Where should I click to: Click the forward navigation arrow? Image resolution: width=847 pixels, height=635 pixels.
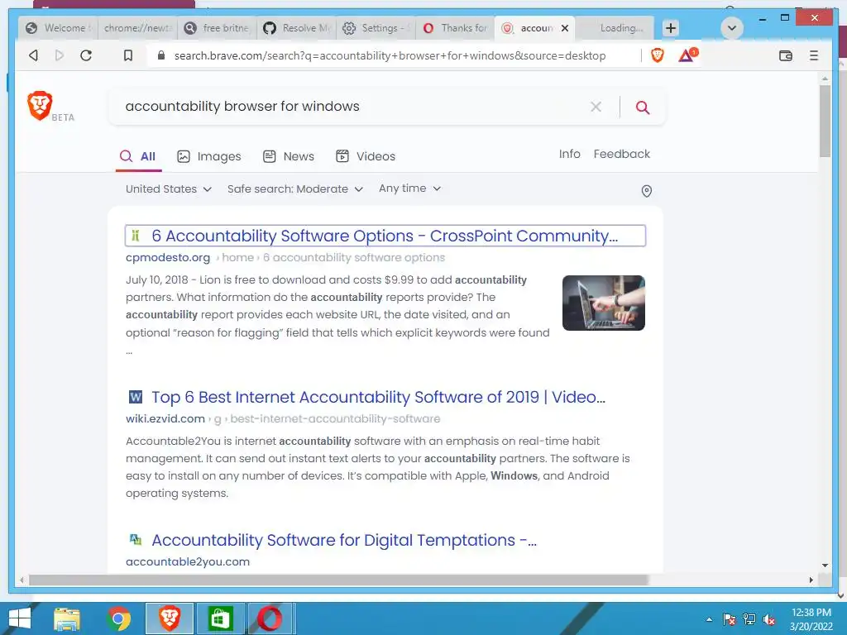(x=60, y=55)
